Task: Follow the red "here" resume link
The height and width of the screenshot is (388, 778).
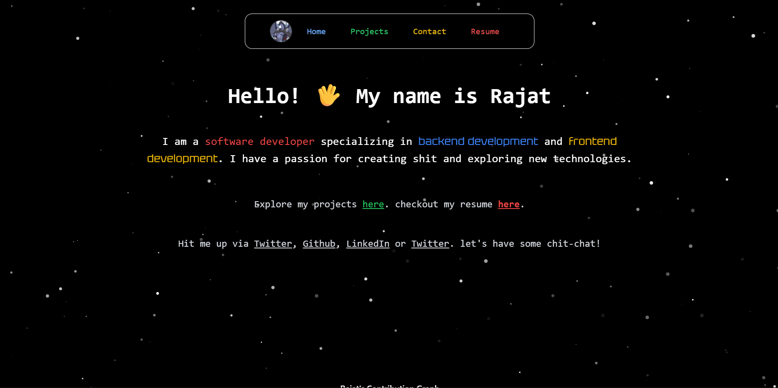Action: point(509,204)
